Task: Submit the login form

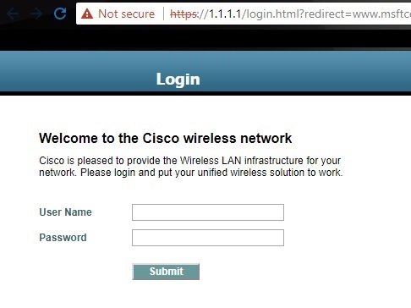Action: (166, 272)
